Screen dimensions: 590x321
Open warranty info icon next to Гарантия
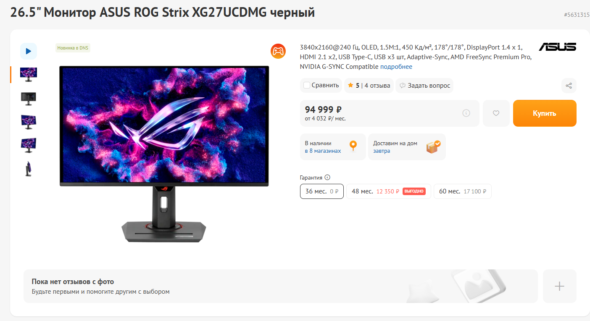coord(327,177)
